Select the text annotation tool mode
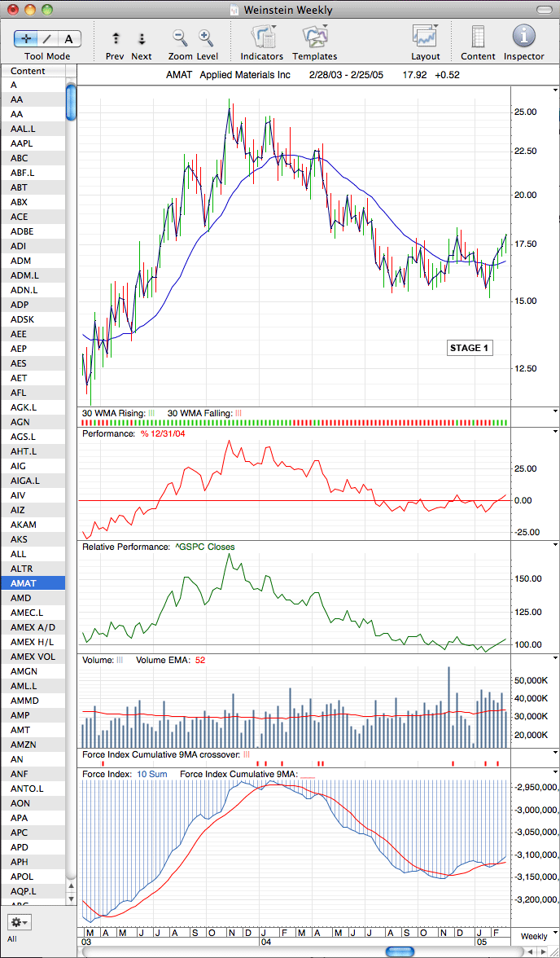Screen dimensions: 560x958 [x=69, y=38]
